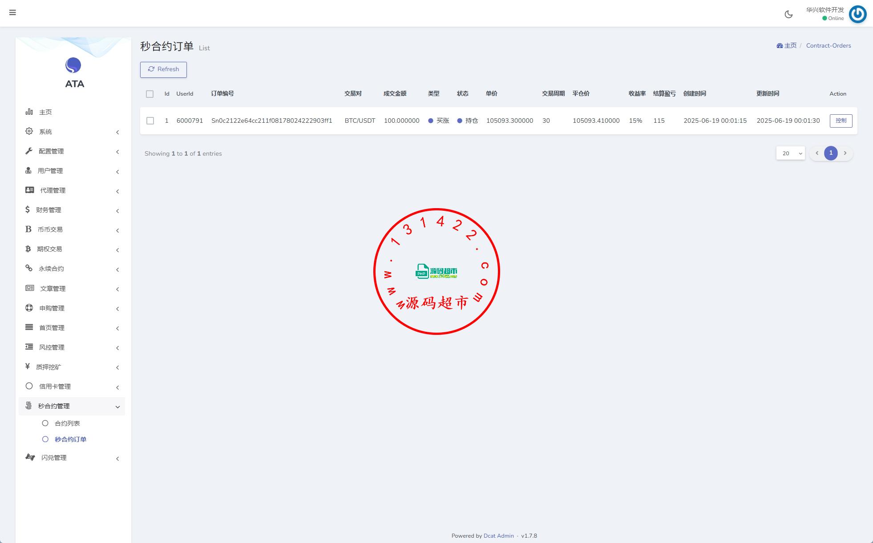873x543 pixels.
Task: Toggle dark mode moon icon
Action: tap(788, 14)
